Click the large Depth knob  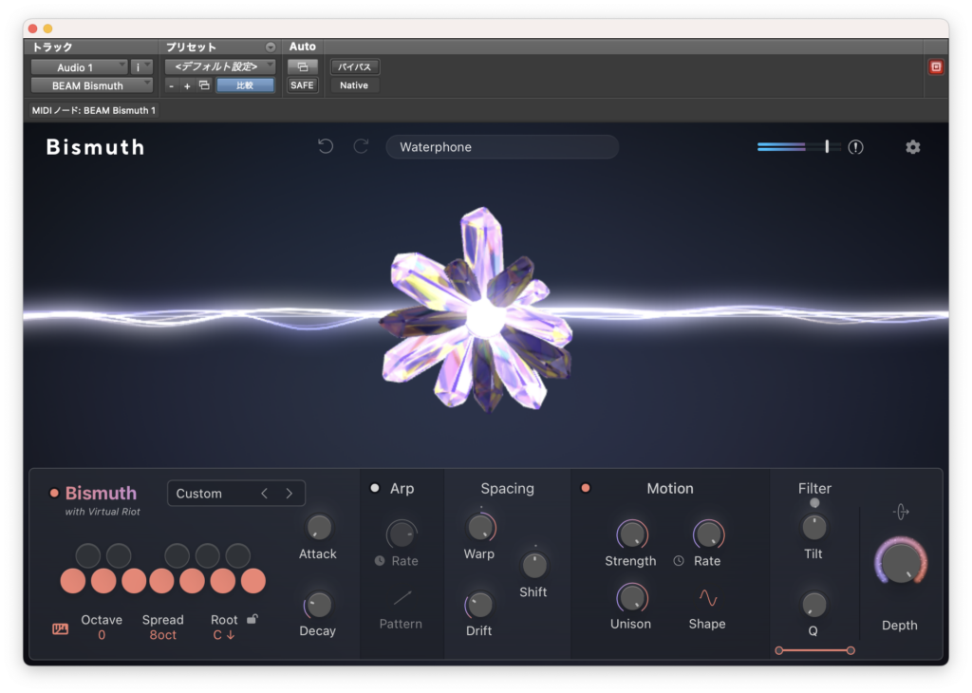pyautogui.click(x=900, y=562)
